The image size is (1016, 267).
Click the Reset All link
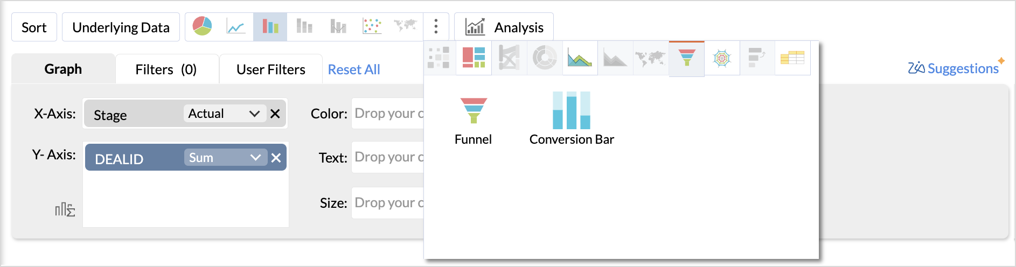[x=354, y=69]
